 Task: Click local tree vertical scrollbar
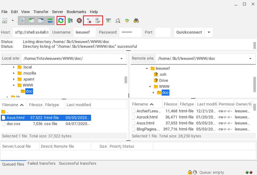click(x=126, y=80)
